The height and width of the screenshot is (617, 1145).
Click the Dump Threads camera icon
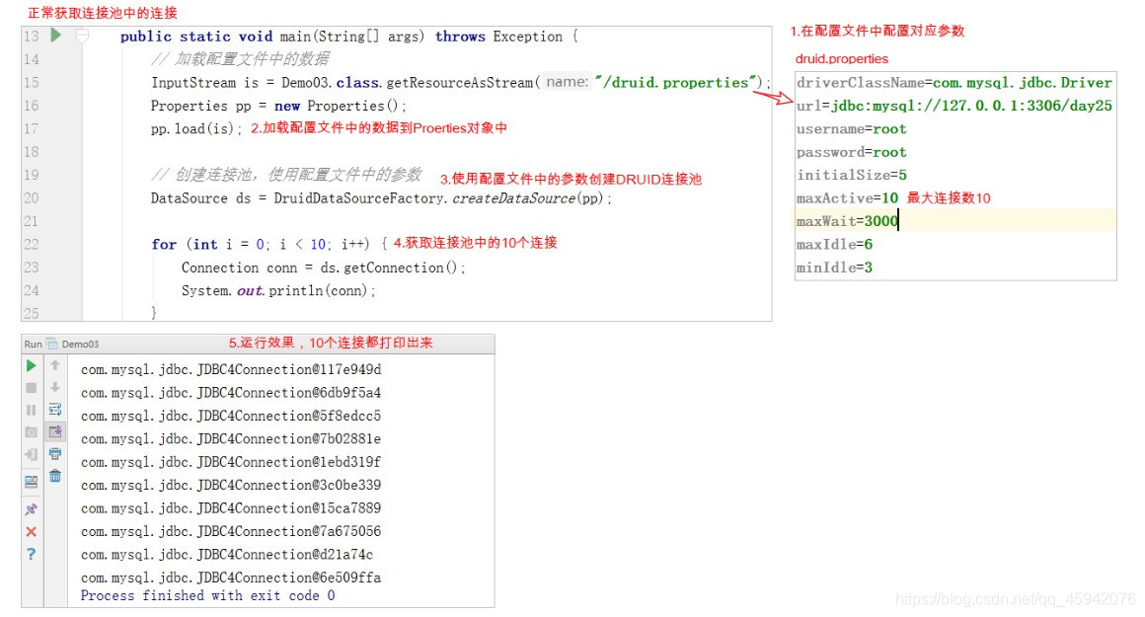point(31,432)
